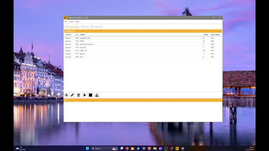269x151 pixels.
Task: Edit selected campaign with pencil icon
Action: [x=72, y=95]
